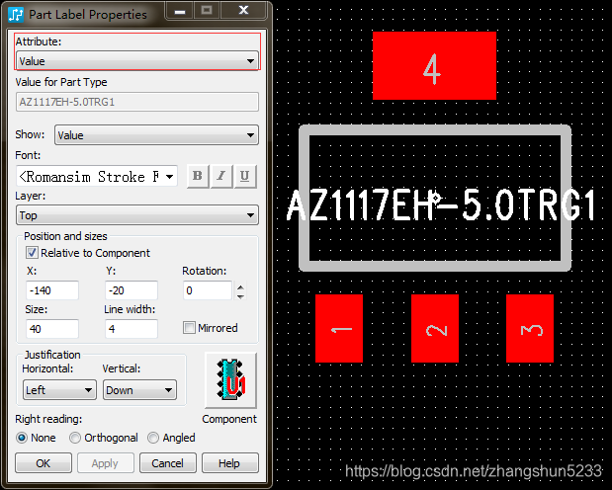This screenshot has width=612, height=490.
Task: Select red pad number 3
Action: [530, 329]
